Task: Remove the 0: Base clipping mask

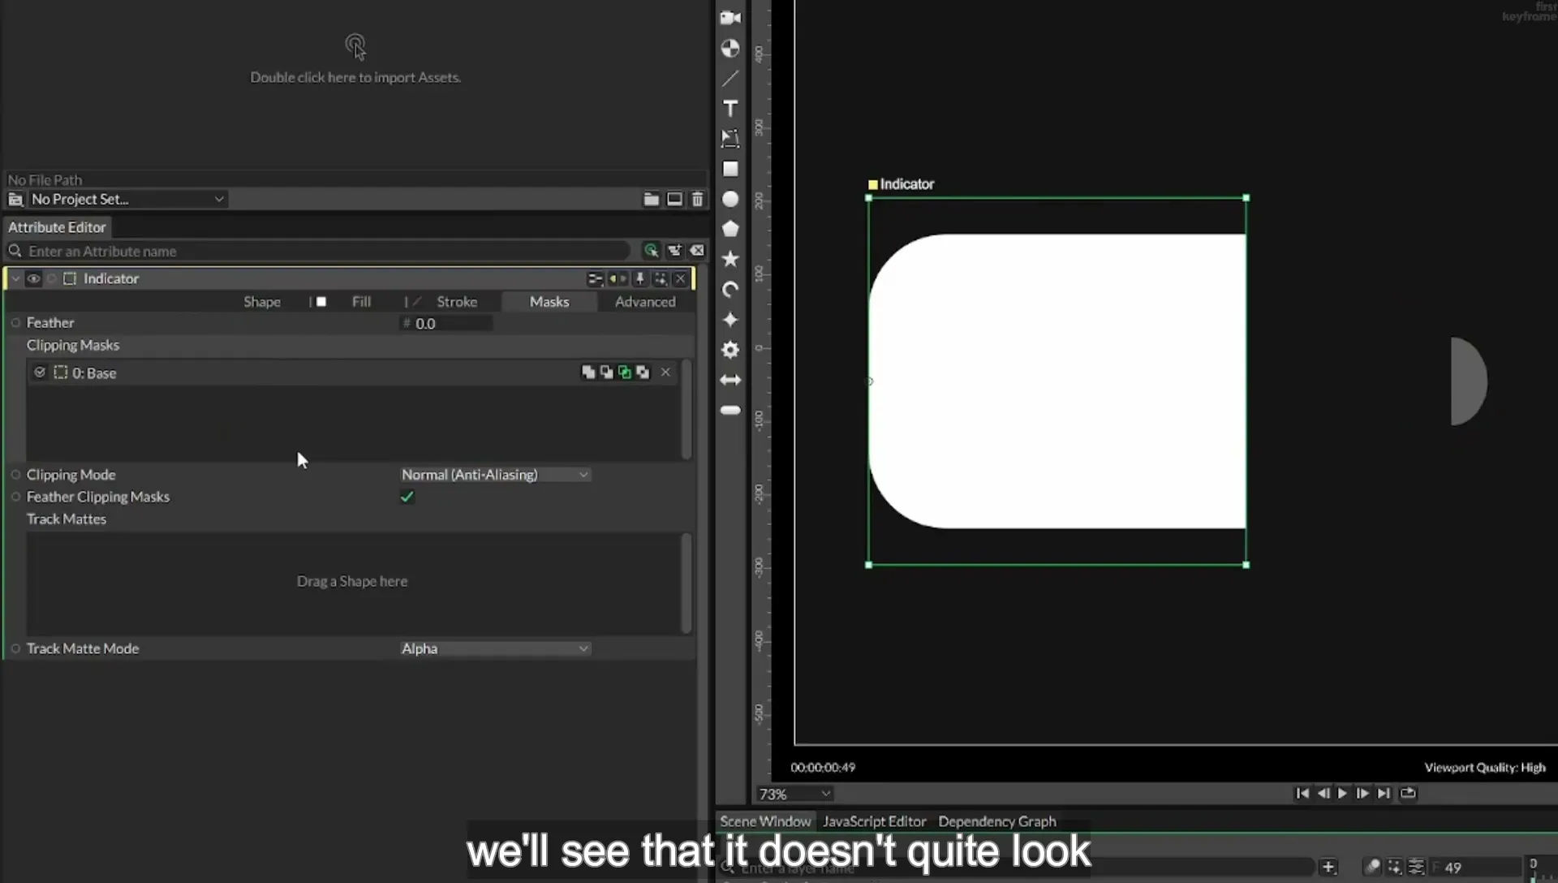Action: point(665,372)
